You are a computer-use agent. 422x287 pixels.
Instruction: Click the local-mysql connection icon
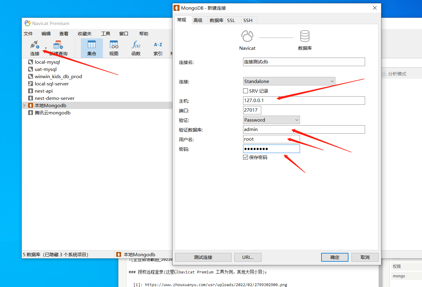[31, 62]
